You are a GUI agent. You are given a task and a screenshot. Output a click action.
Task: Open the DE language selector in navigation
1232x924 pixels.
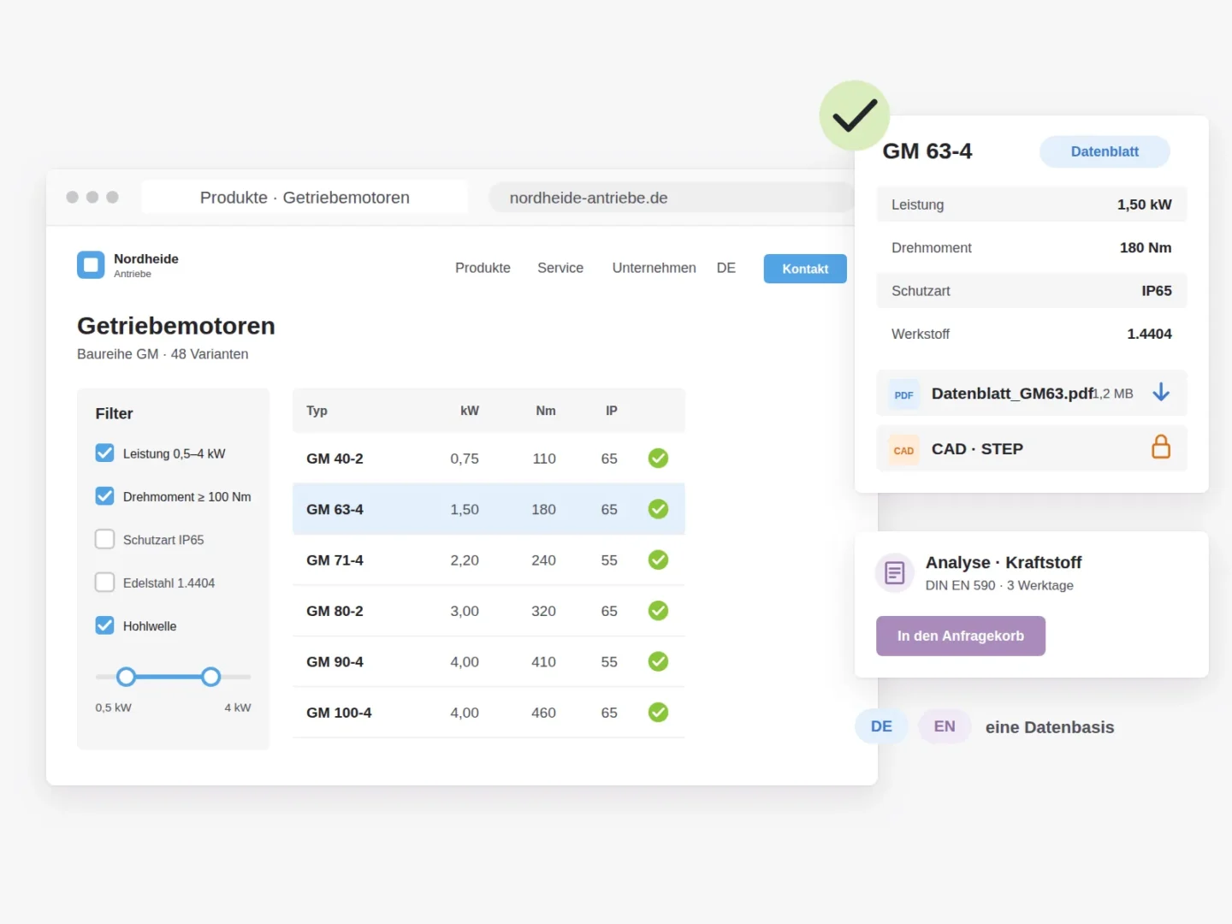point(726,268)
